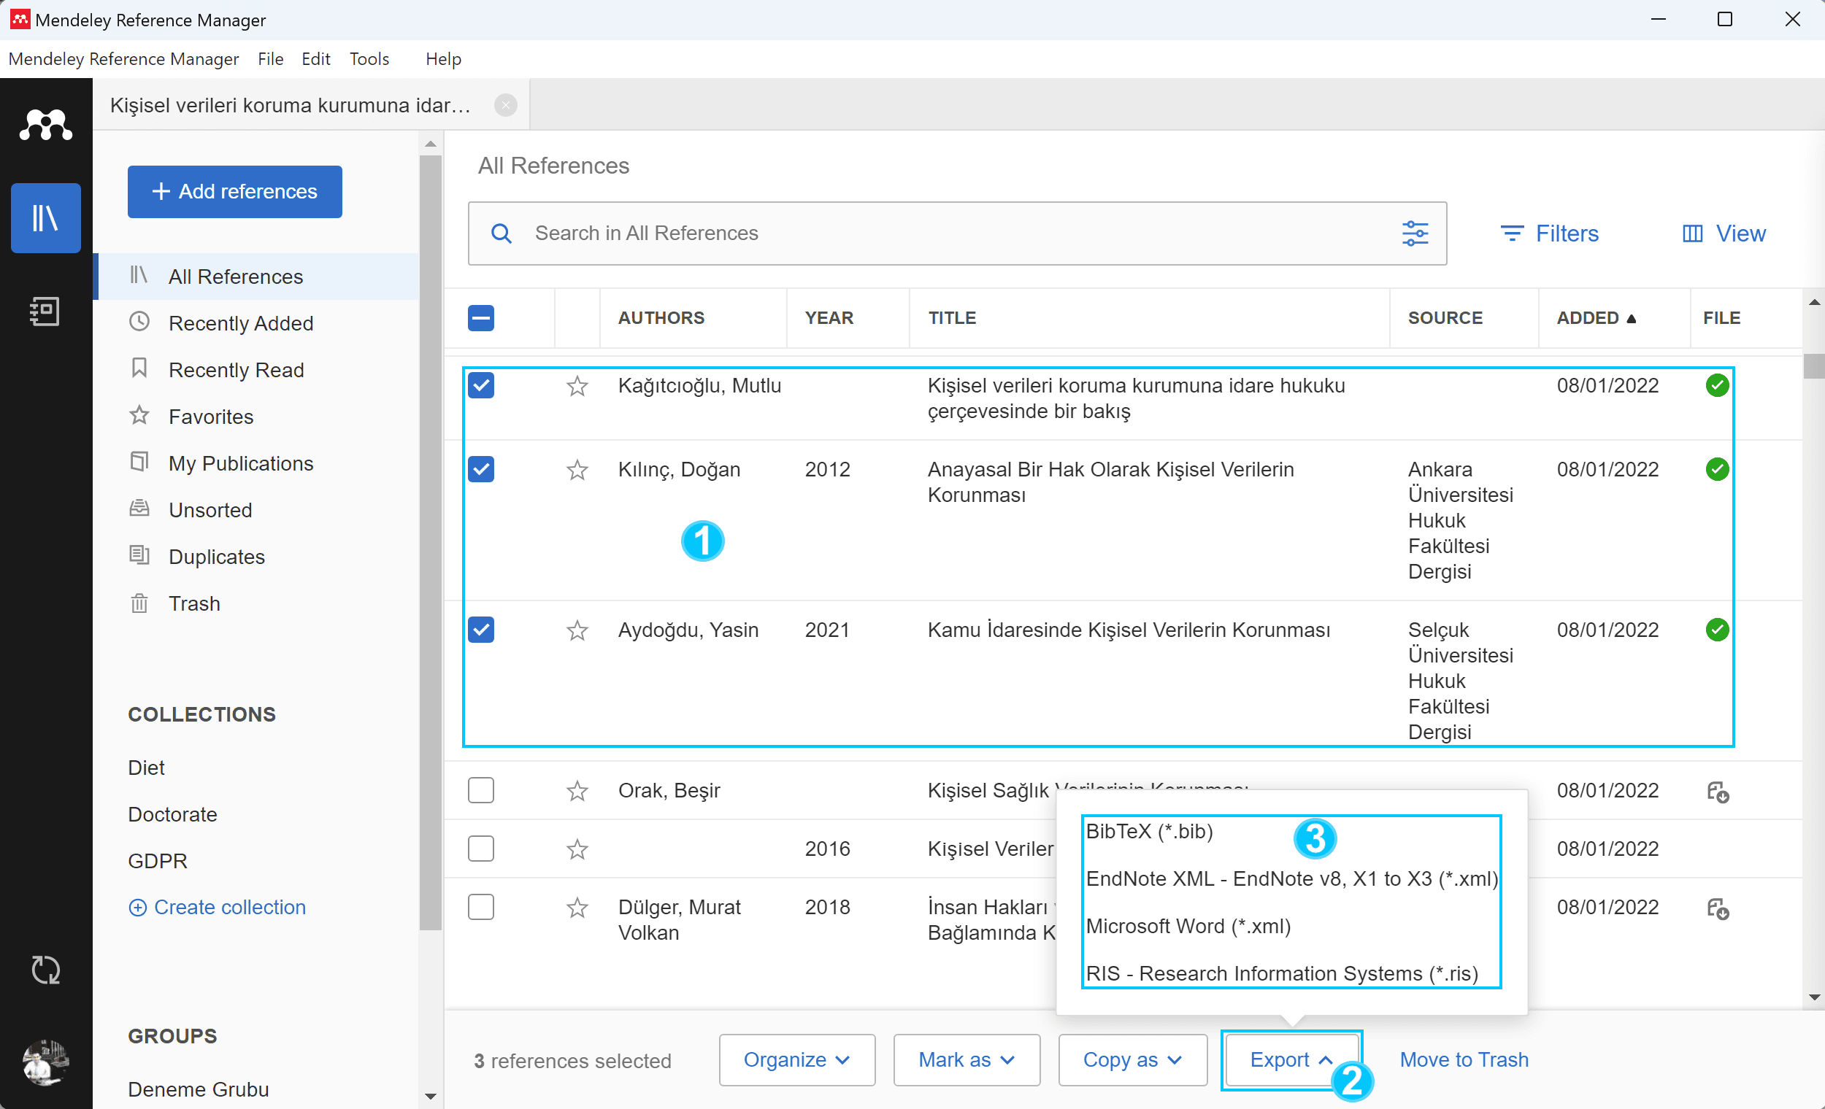This screenshot has width=1825, height=1109.
Task: Click the sync icon in left rail
Action: (x=46, y=970)
